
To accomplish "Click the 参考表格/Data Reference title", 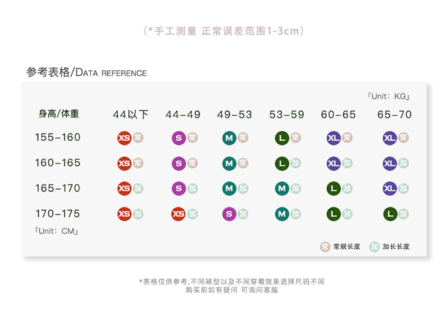I will click(x=87, y=72).
